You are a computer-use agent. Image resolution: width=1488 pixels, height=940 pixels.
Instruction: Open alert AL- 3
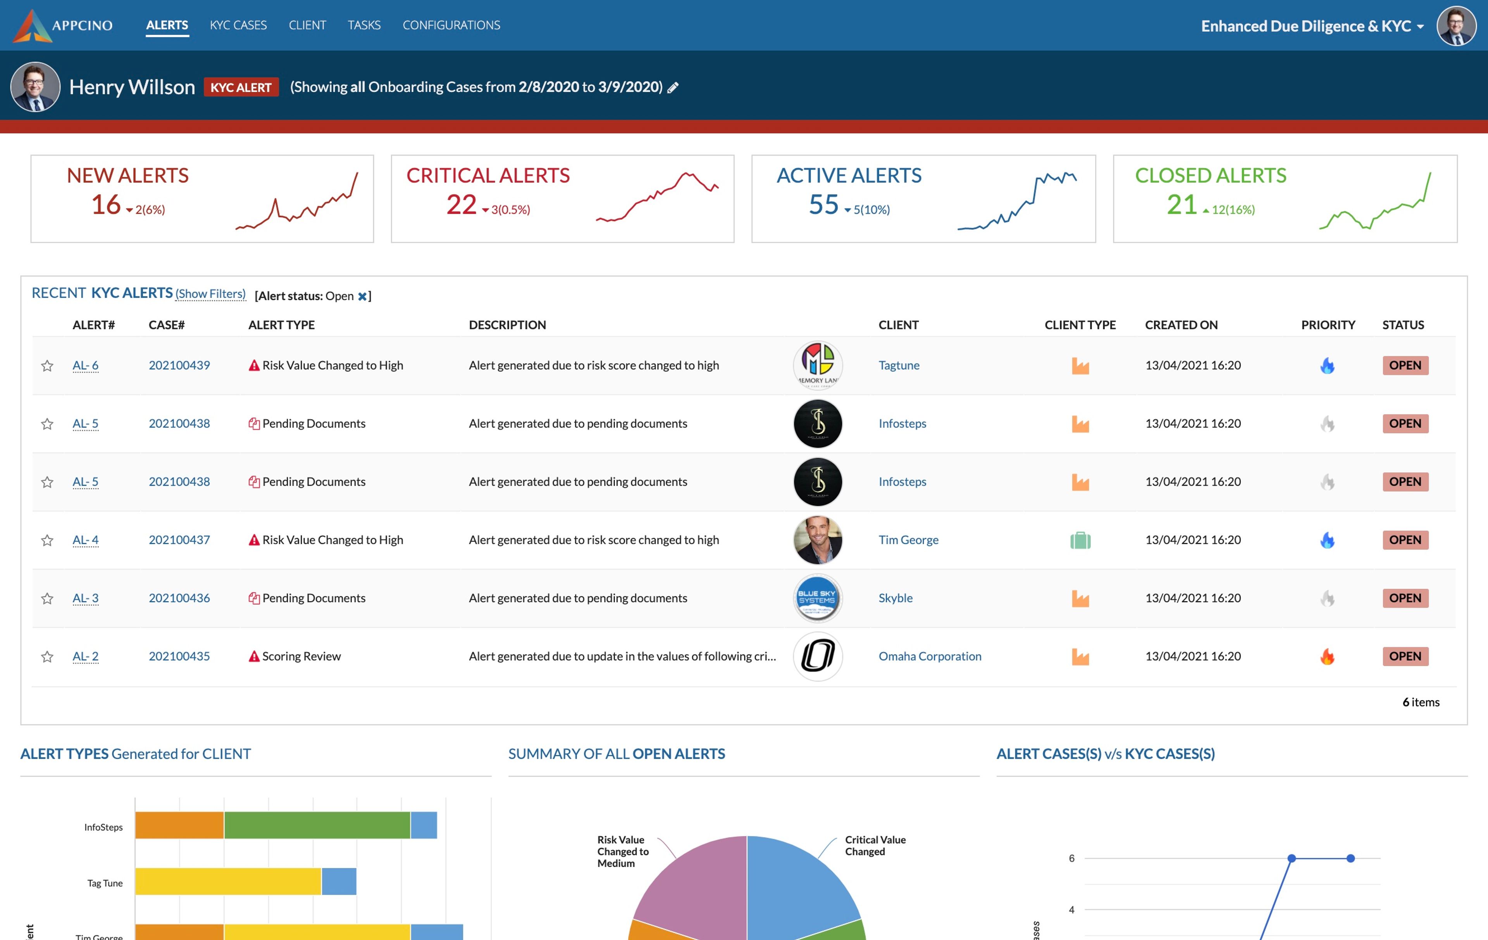pos(85,598)
